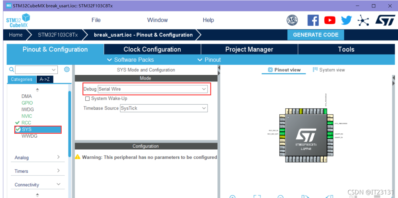Switch to Project Manager tab
This screenshot has height=198, width=398.
point(249,49)
